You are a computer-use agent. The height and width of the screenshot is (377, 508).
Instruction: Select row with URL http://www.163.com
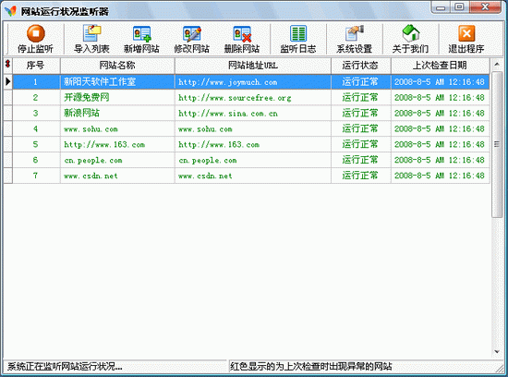(x=247, y=144)
